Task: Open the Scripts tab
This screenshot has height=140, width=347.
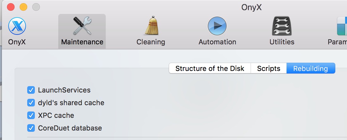Action: point(268,68)
